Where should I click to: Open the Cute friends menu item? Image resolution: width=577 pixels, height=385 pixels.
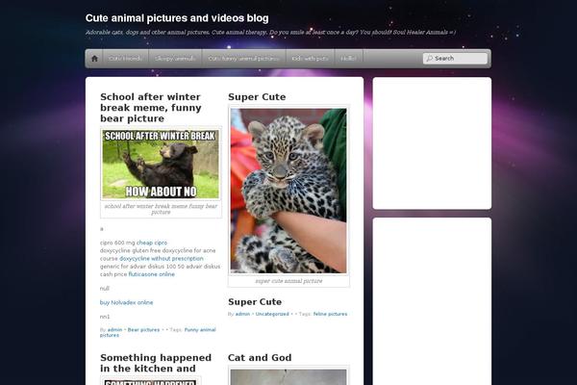coord(125,59)
